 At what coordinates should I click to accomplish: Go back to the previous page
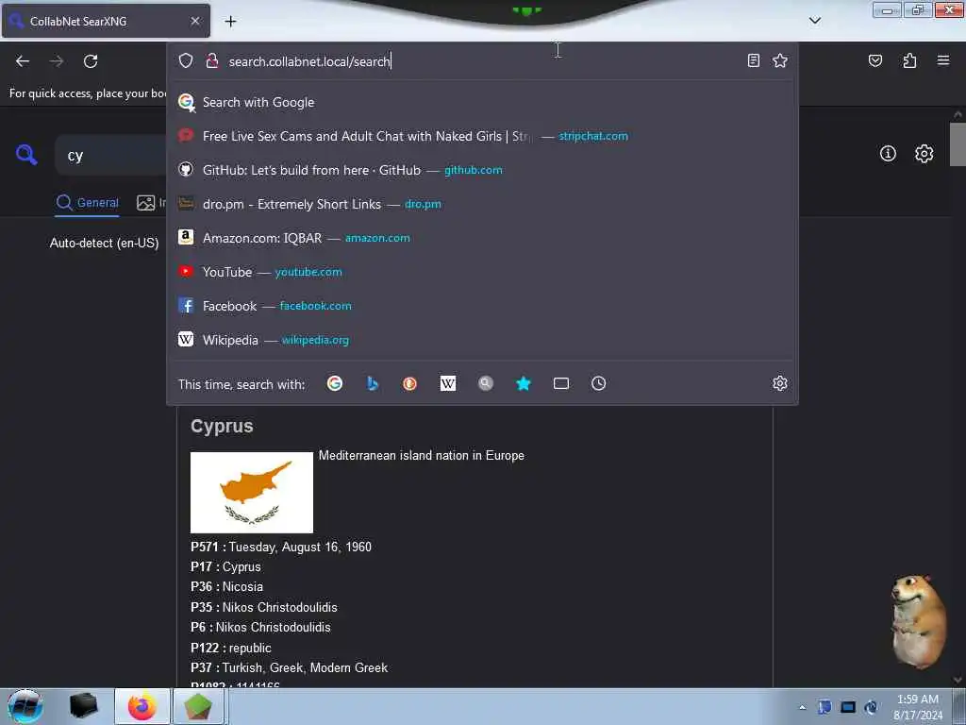click(x=23, y=61)
